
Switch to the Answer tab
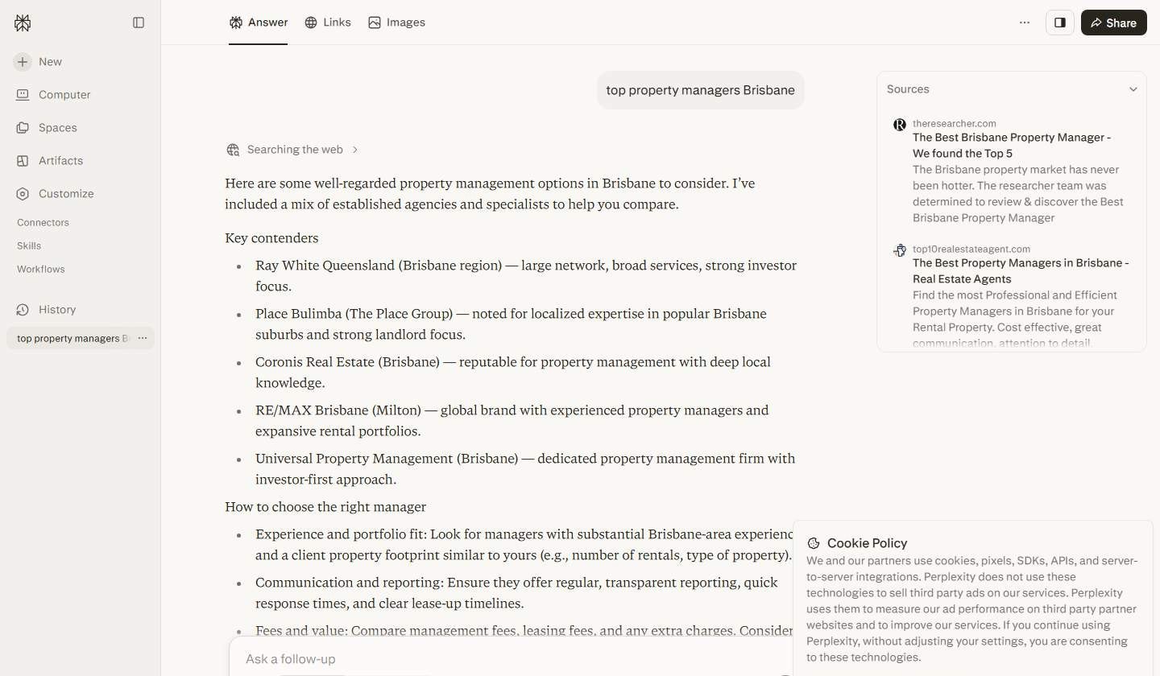[258, 23]
